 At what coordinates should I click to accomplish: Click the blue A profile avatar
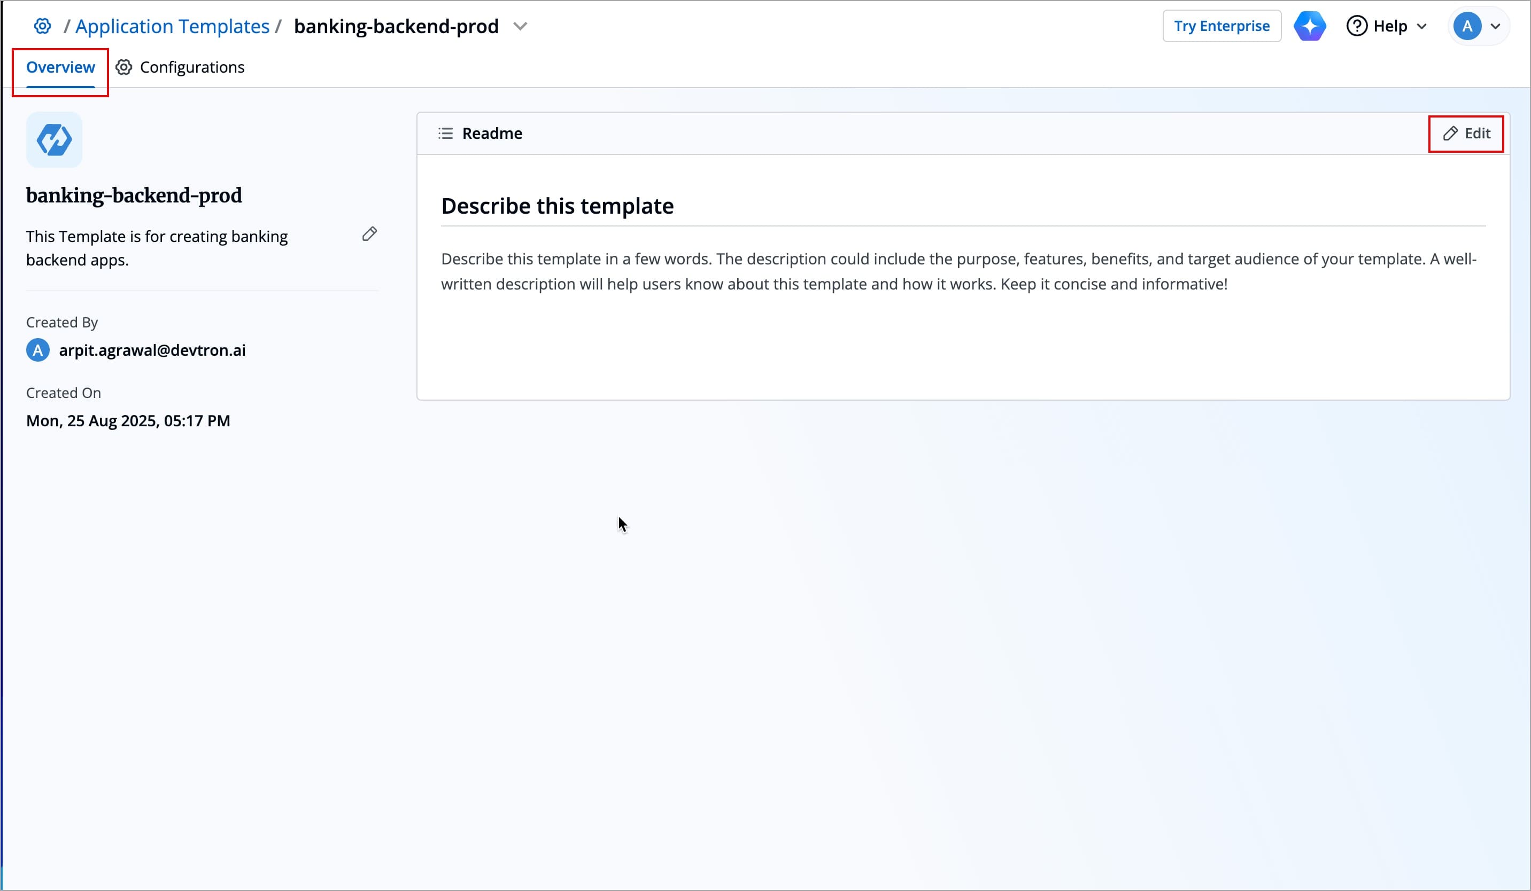point(1469,26)
